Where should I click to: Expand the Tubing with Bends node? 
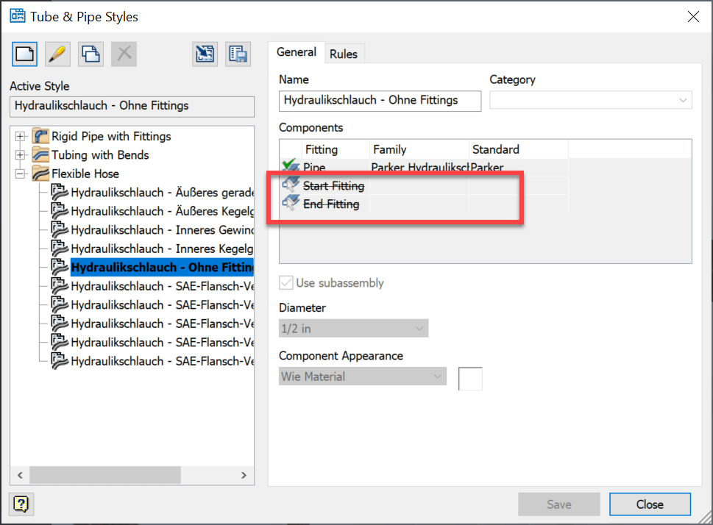(20, 155)
